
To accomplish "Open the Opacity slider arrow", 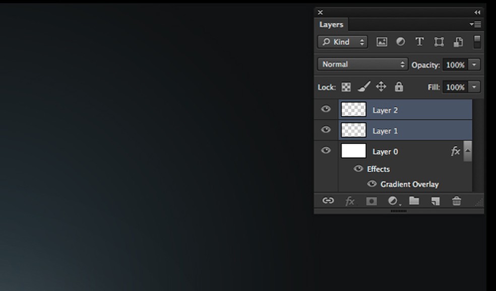I will [x=474, y=65].
